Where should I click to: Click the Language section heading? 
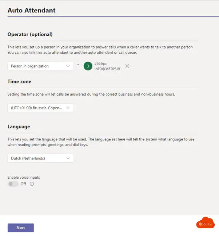[x=19, y=127]
